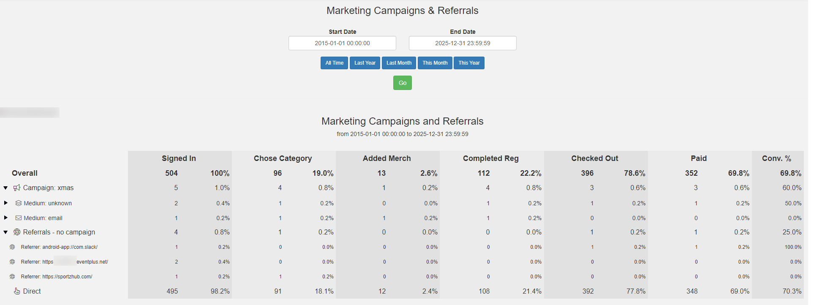Click globe icon for eventplus.net referrer
The width and height of the screenshot is (814, 305).
tap(12, 262)
